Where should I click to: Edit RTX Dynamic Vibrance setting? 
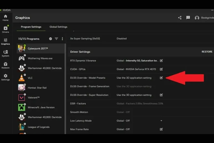(x=161, y=61)
